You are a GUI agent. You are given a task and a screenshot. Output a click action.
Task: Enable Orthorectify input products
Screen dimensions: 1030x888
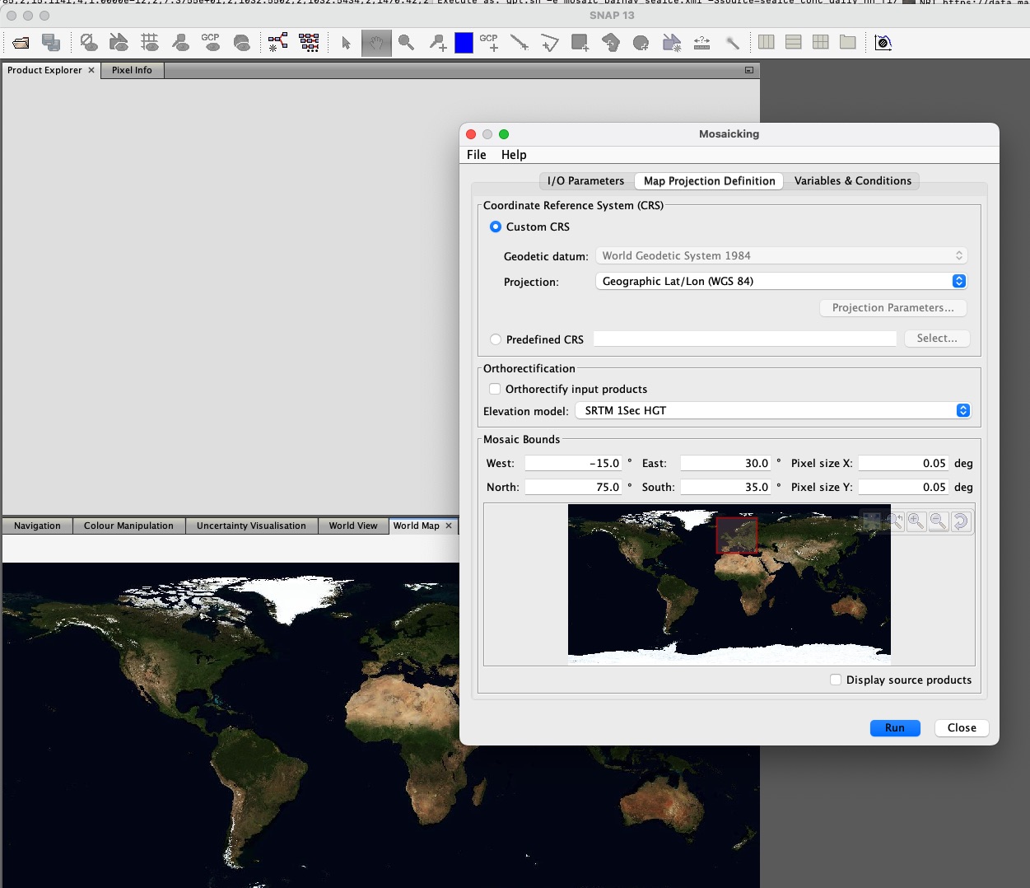coord(495,389)
